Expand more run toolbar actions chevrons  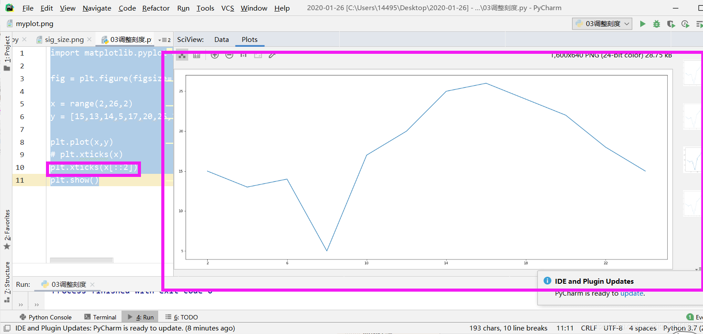[21, 304]
